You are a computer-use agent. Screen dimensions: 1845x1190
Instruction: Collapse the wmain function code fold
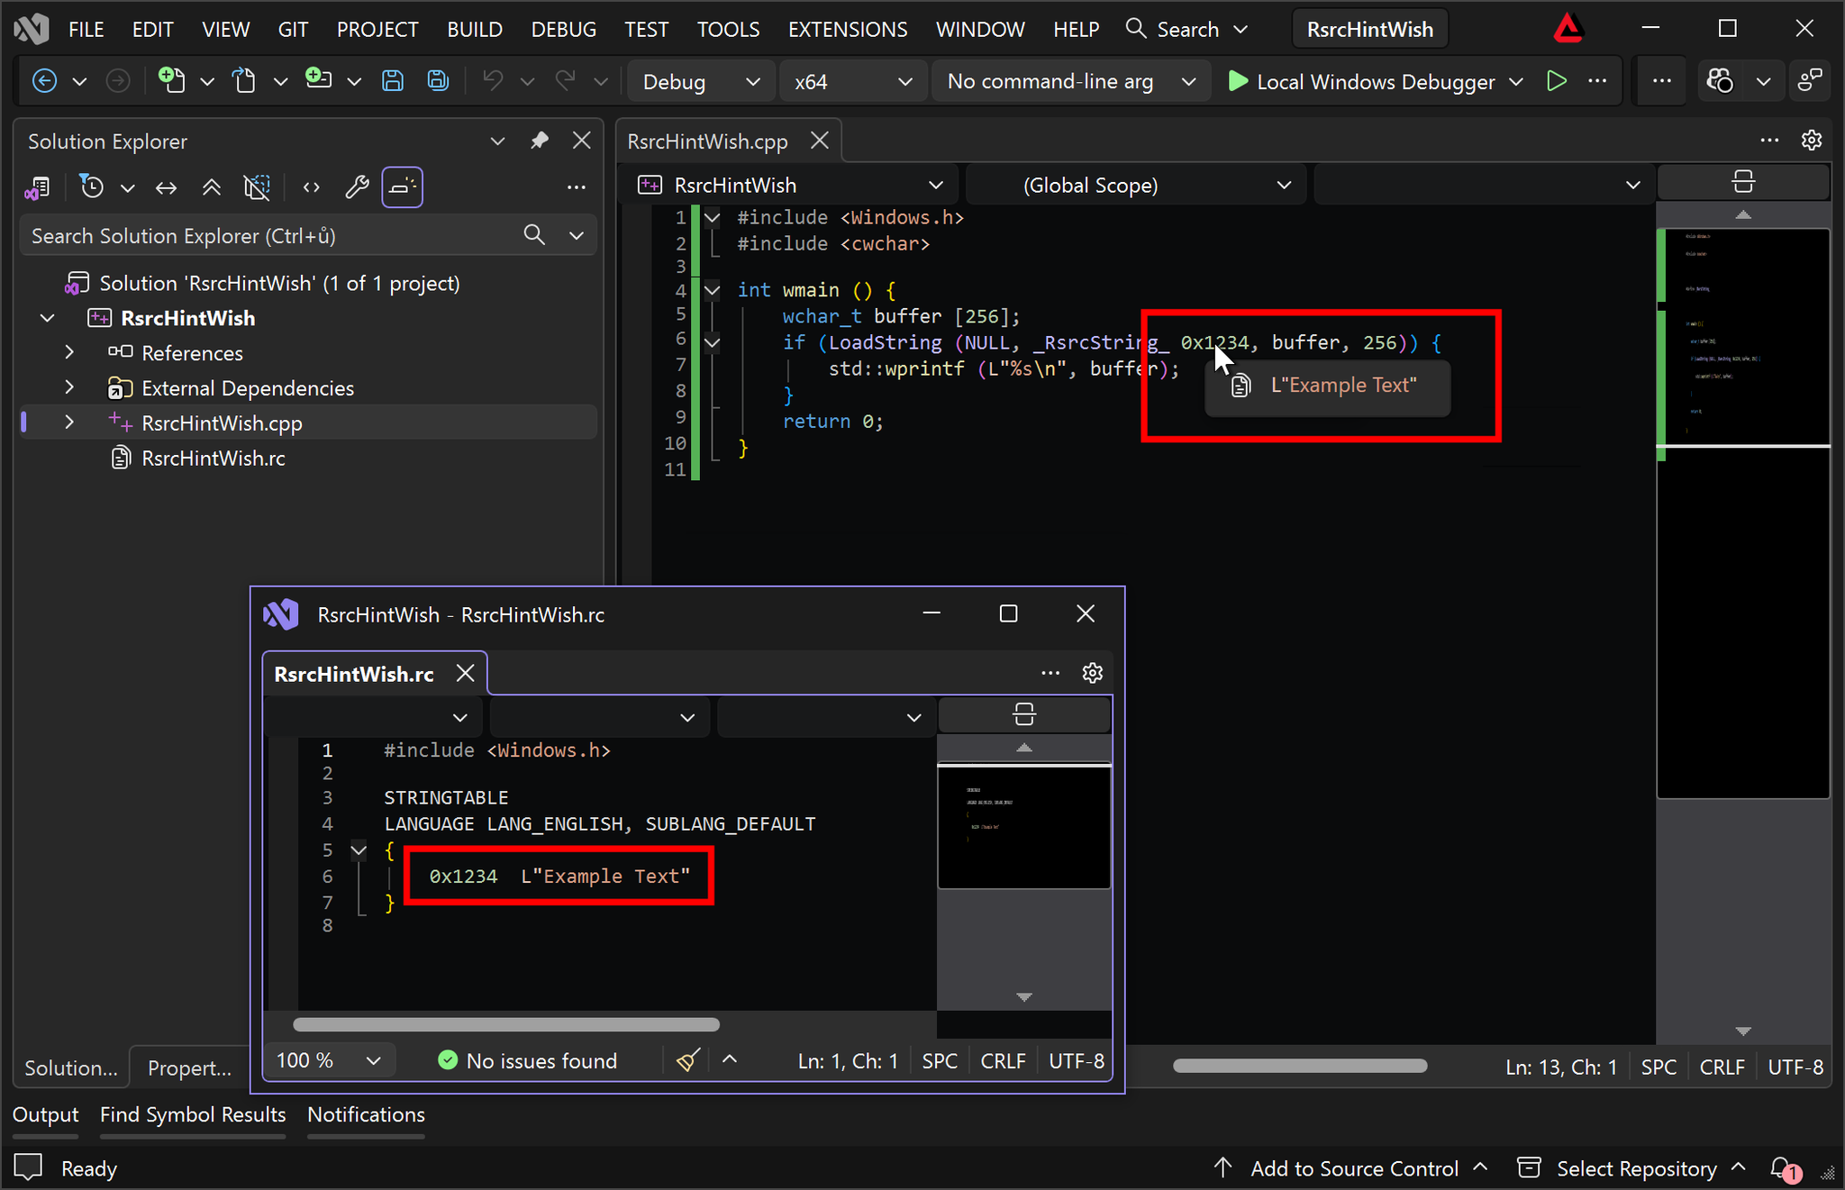click(712, 290)
